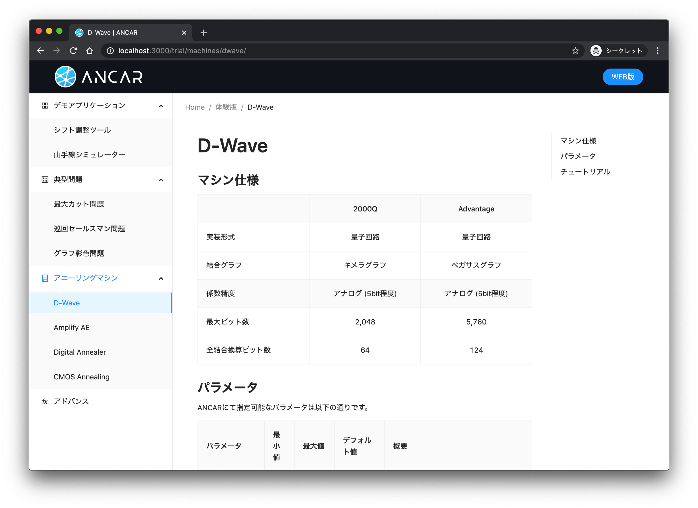This screenshot has height=508, width=698.
Task: Jump to チュートリアル anchor link
Action: pyautogui.click(x=585, y=171)
